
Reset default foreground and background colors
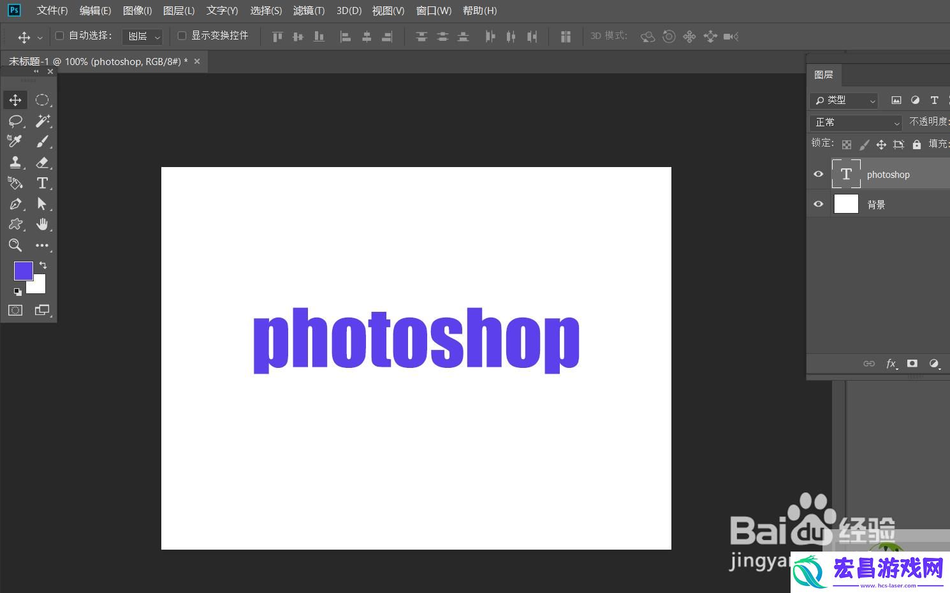(x=17, y=292)
